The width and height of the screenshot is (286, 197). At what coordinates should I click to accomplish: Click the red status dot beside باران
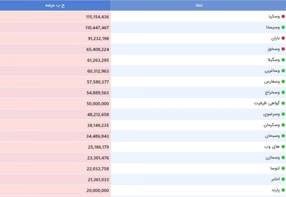tap(283, 38)
